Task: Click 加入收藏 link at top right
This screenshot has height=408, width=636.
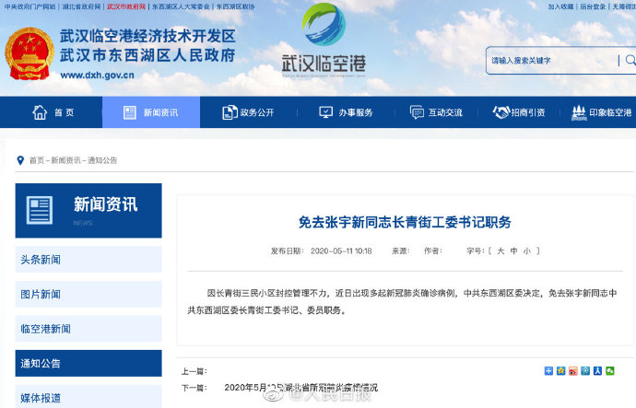Action: tap(560, 6)
